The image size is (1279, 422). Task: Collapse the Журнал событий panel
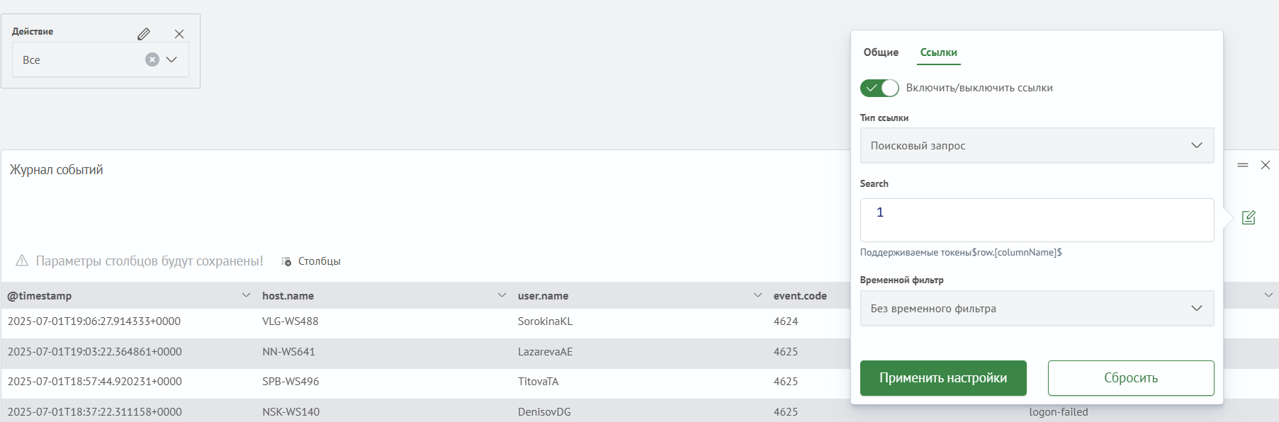[x=1243, y=165]
